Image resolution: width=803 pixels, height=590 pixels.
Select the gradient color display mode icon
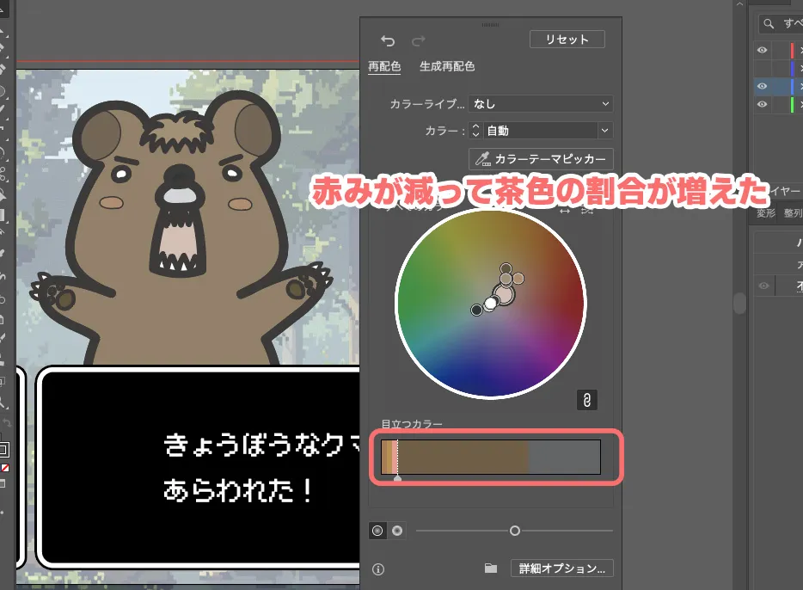point(397,531)
